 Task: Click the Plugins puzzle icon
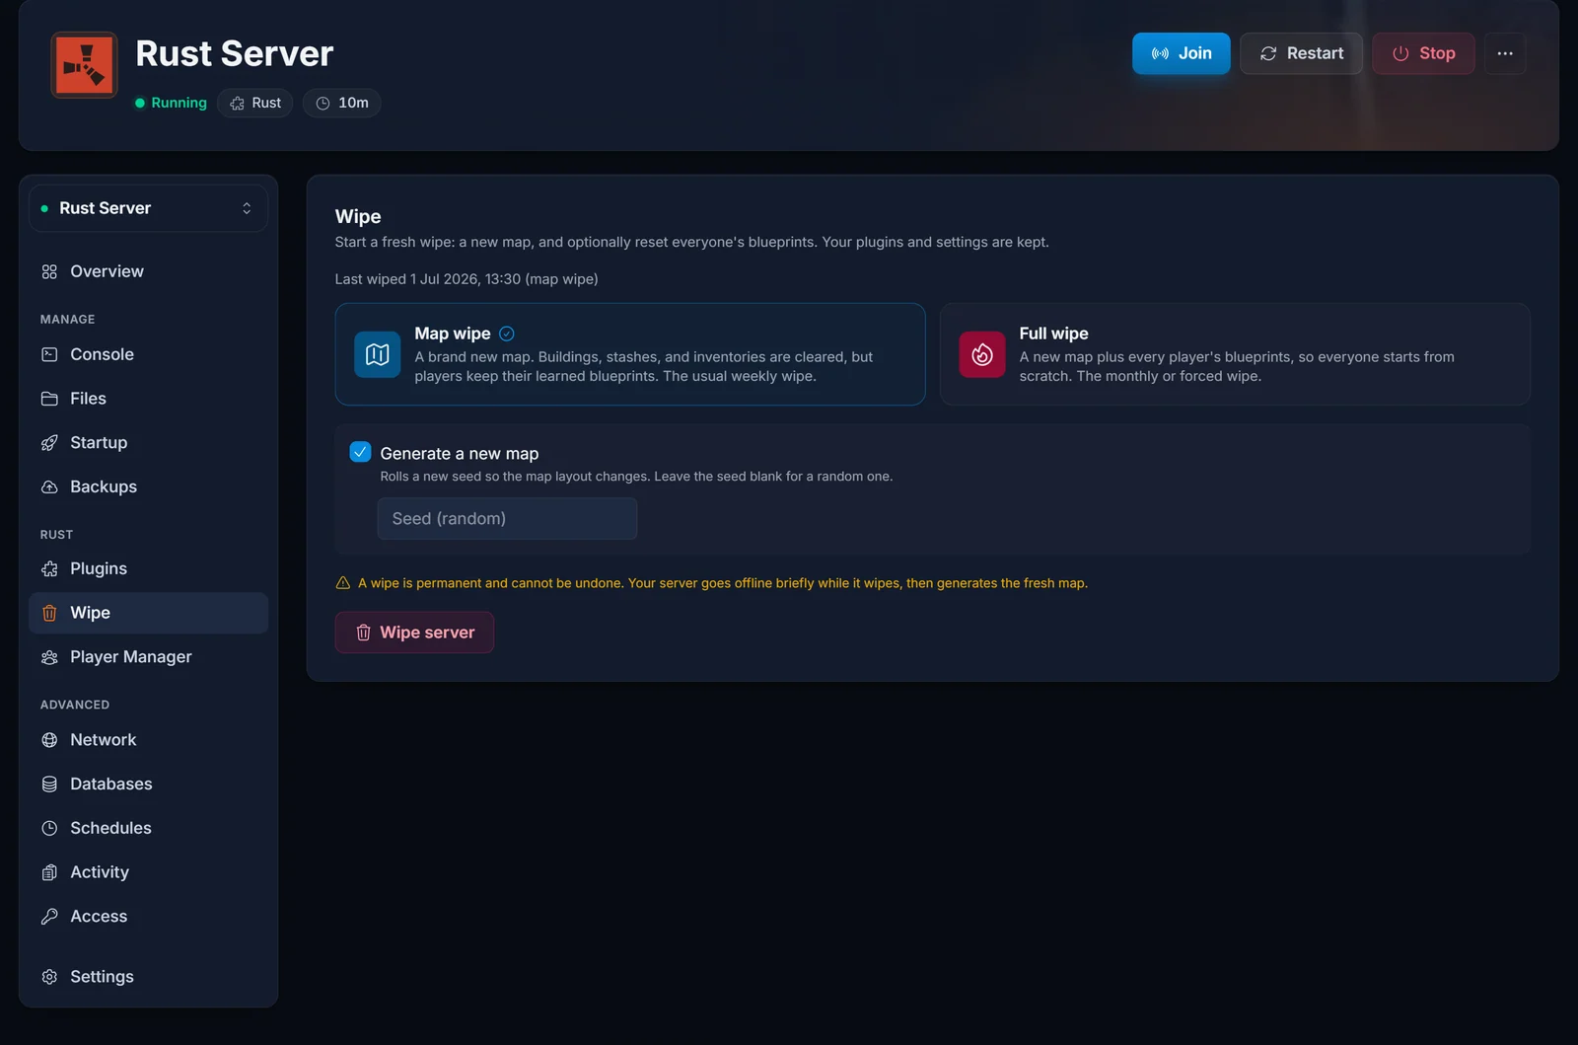coord(49,568)
